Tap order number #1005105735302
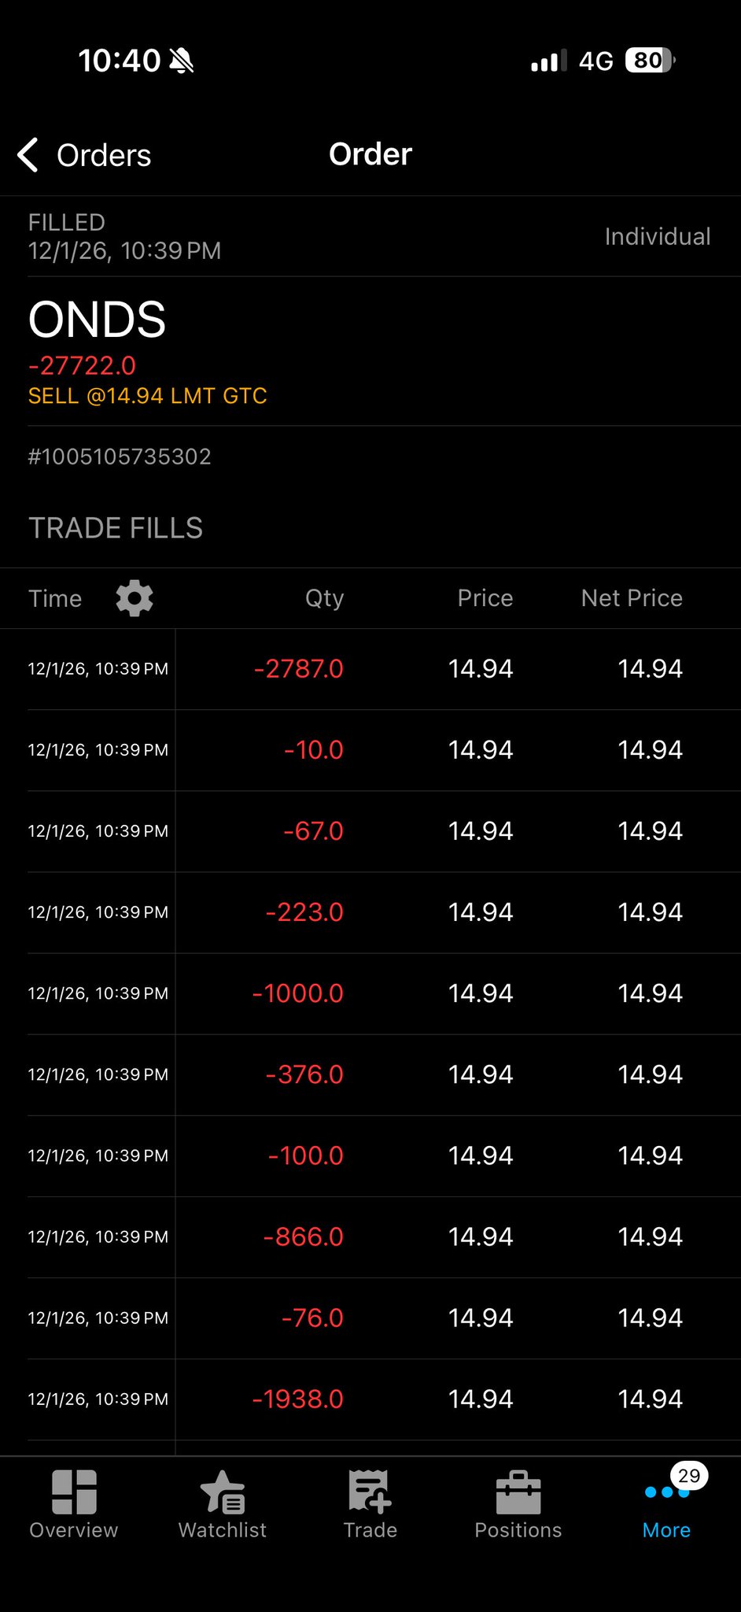Viewport: 741px width, 1612px height. click(x=120, y=457)
